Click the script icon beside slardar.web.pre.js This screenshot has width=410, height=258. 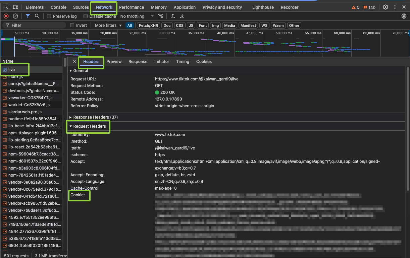(5, 112)
